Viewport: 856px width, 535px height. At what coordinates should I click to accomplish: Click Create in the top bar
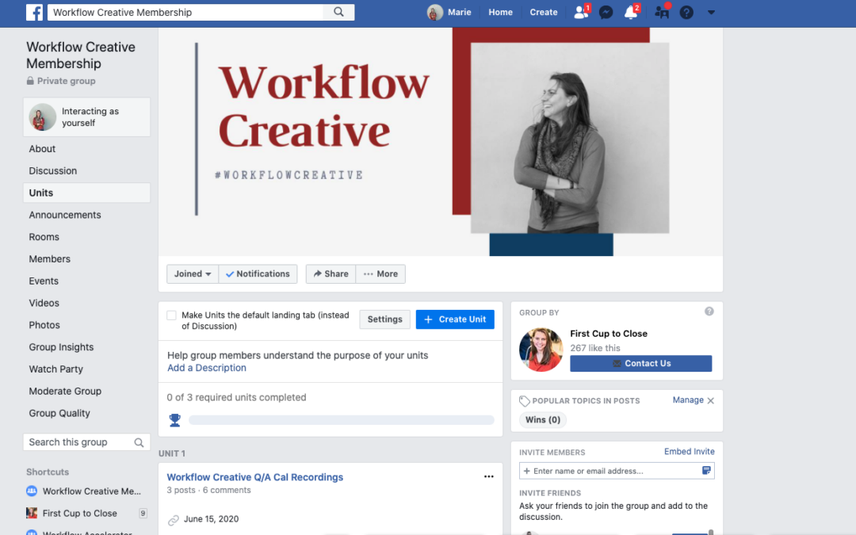coord(544,12)
